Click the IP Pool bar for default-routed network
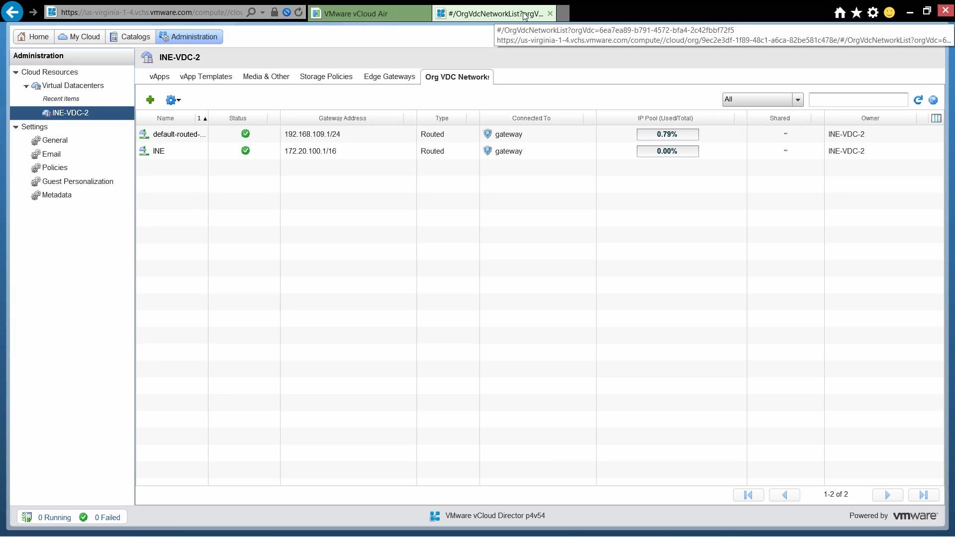The height and width of the screenshot is (537, 955). pos(667,134)
